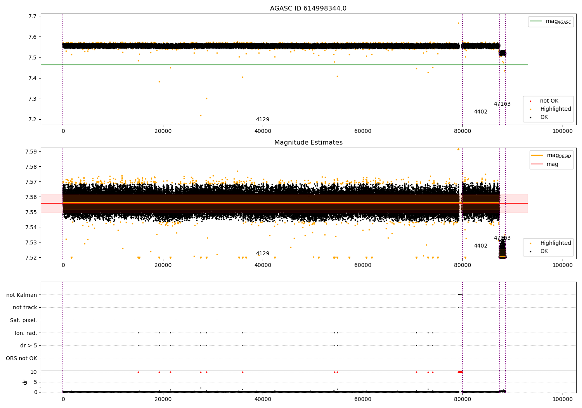Image resolution: width=582 pixels, height=408 pixels.
Task: Click the orange outlier point above 7.65
Action: 458,23
